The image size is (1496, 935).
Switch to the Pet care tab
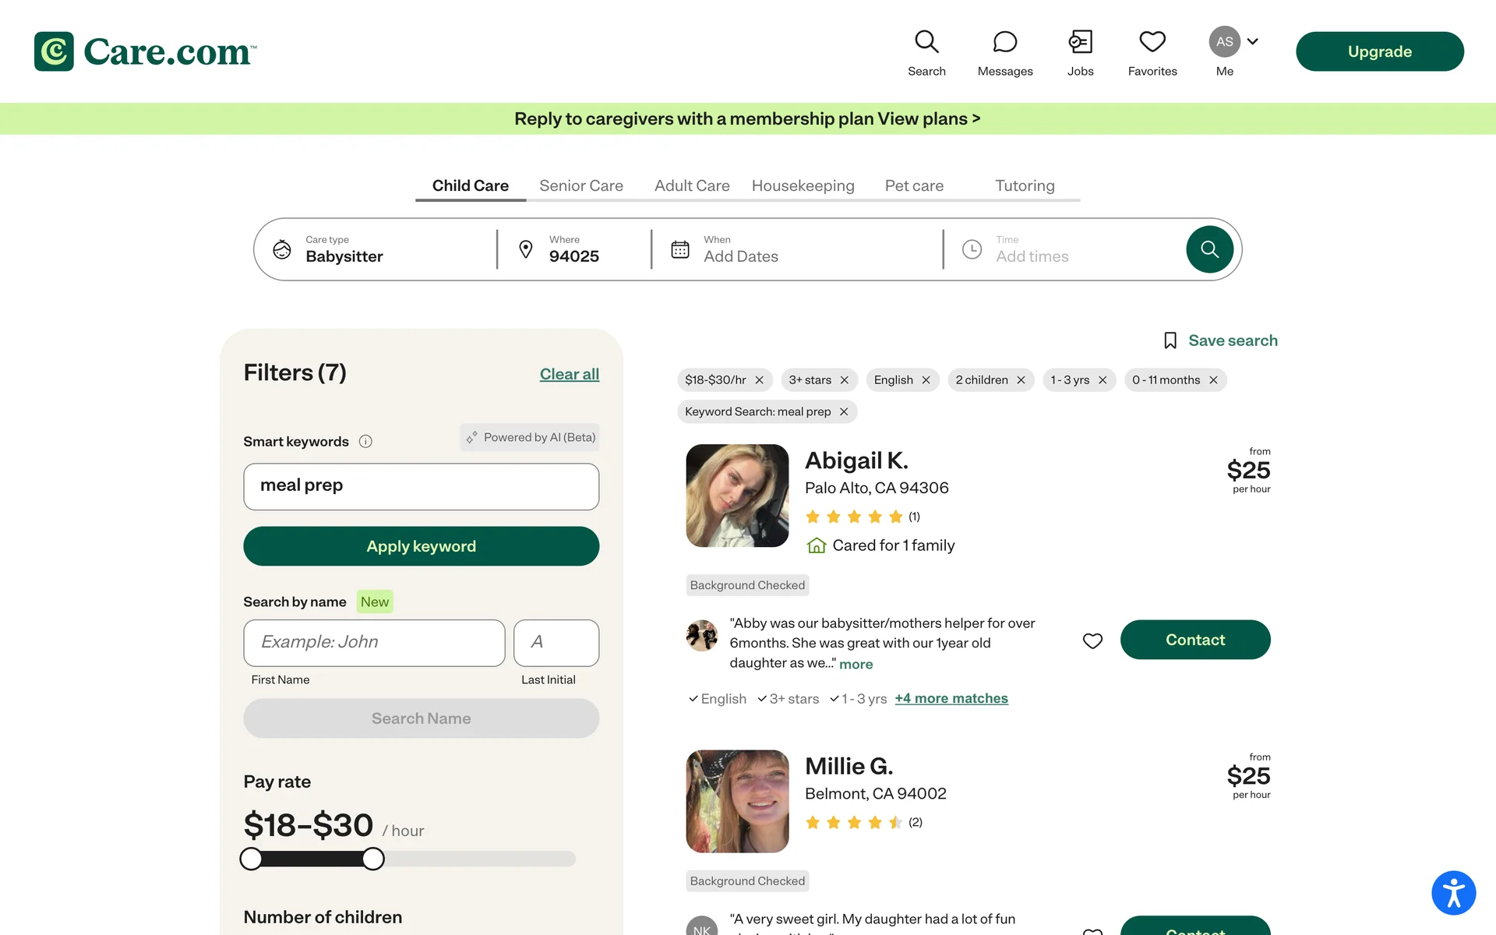point(913,185)
